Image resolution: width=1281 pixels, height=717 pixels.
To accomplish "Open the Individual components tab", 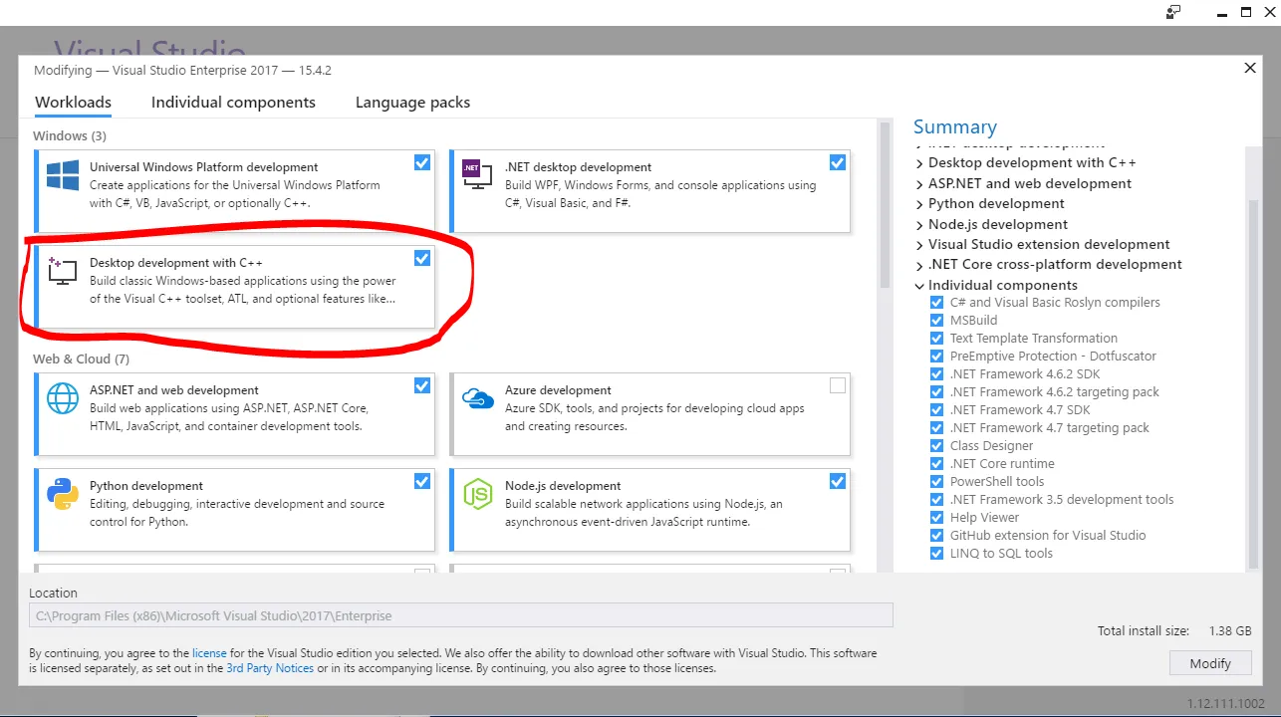I will pos(233,103).
